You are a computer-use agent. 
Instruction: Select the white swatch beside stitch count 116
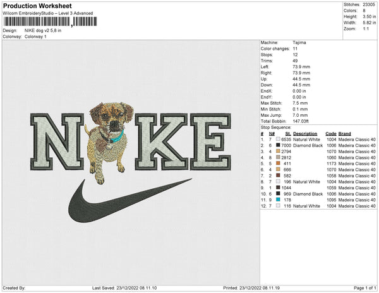[x=278, y=206]
